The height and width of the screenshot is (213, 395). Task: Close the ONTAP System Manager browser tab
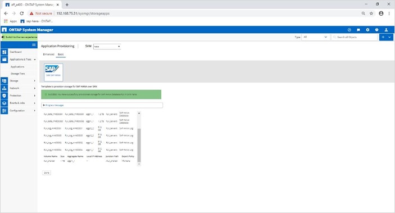58,5
